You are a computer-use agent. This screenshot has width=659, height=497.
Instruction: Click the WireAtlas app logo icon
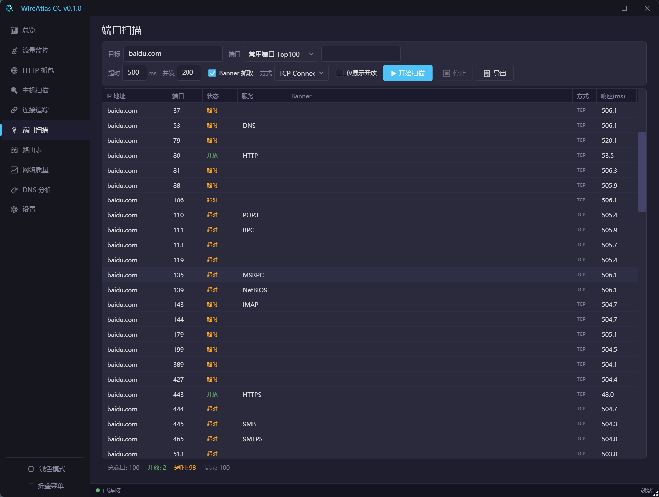(9, 8)
